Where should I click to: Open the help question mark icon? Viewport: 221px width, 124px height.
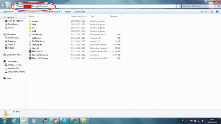pos(217,12)
